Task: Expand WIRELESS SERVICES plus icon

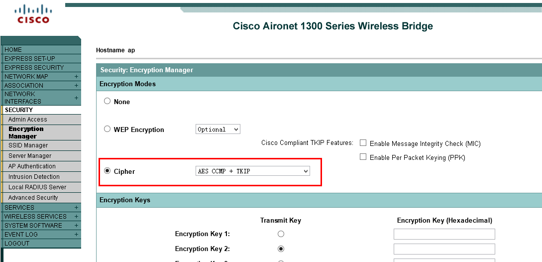Action: click(76, 217)
